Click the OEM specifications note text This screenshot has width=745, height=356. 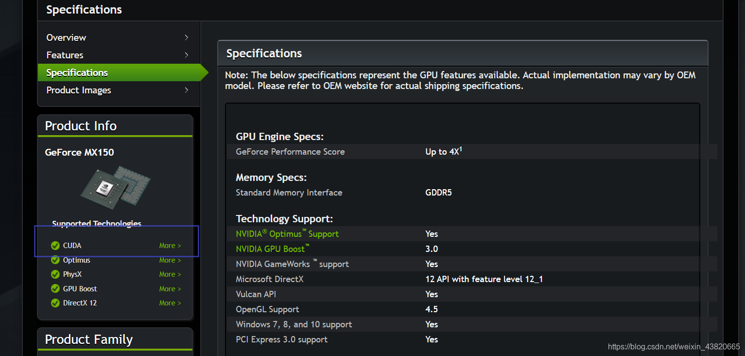coord(460,81)
